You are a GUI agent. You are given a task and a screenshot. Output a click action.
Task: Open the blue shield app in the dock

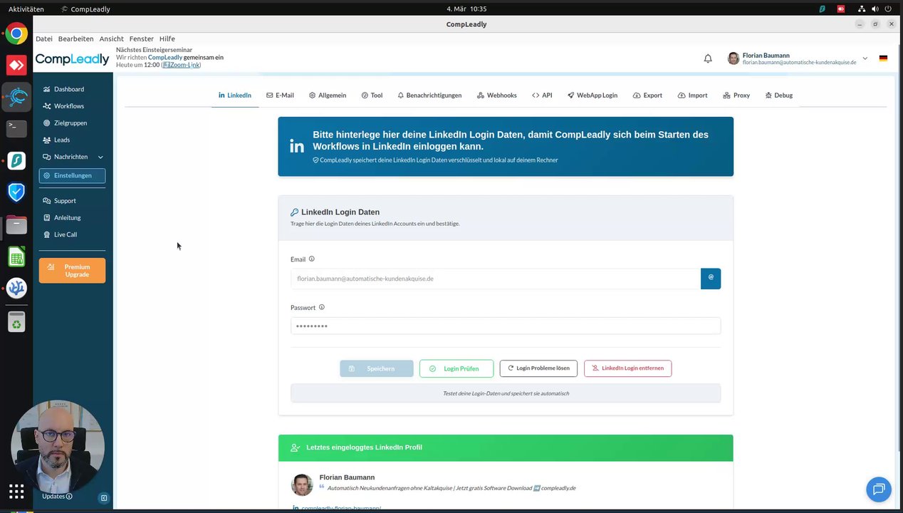tap(16, 192)
